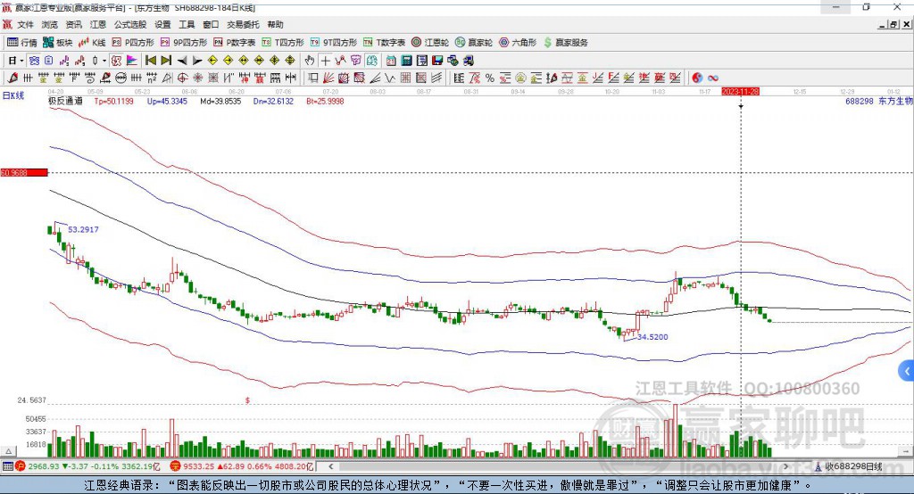This screenshot has width=914, height=494.
Task: Open the 浏览 menu
Action: click(50, 24)
